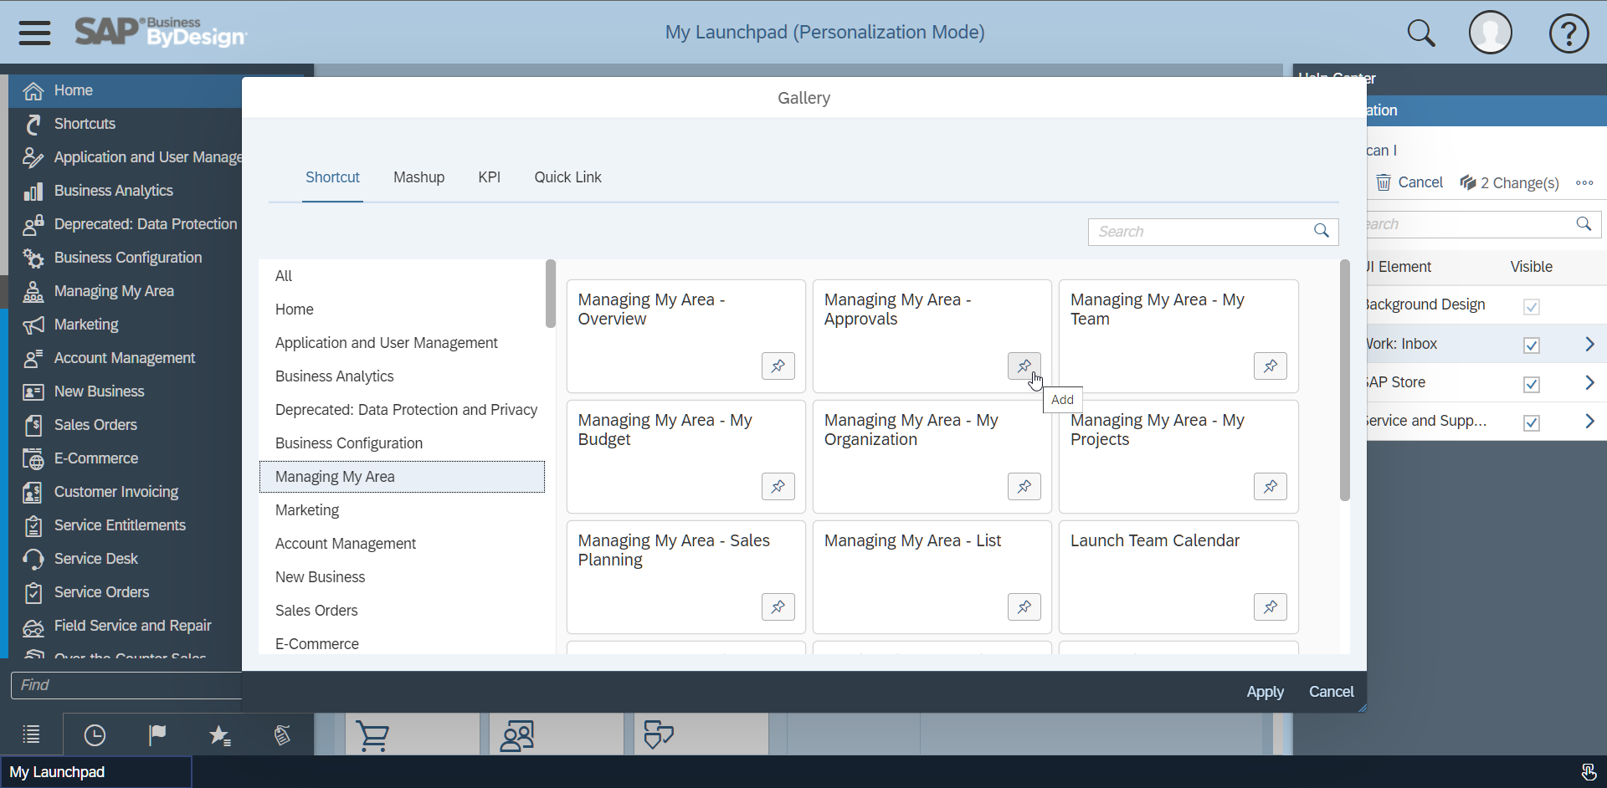Image resolution: width=1607 pixels, height=788 pixels.
Task: Pin Managing My Area - List shortcut
Action: pyautogui.click(x=1024, y=606)
